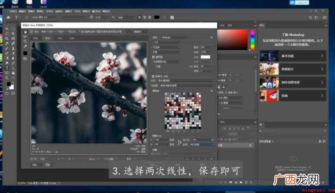Open the 修复照片 tutorial card
The width and height of the screenshot is (335, 193).
(293, 69)
